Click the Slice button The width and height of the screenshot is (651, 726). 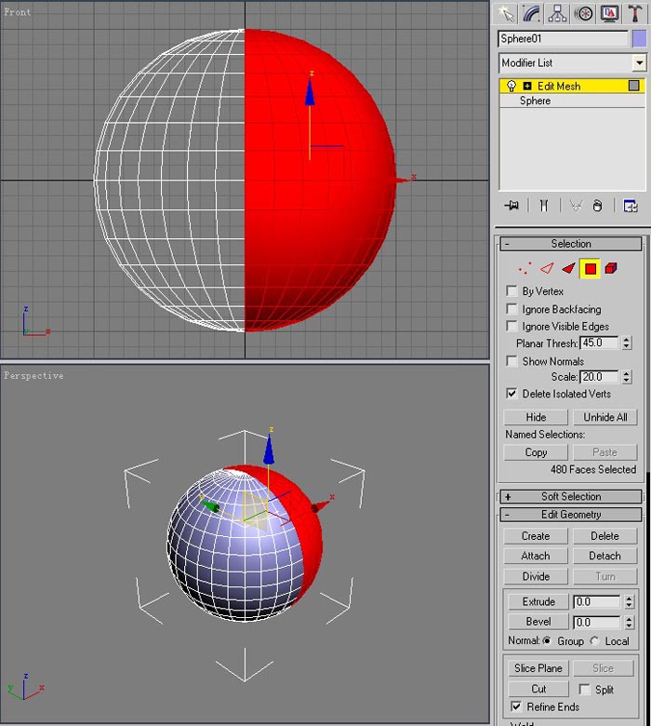pos(603,668)
